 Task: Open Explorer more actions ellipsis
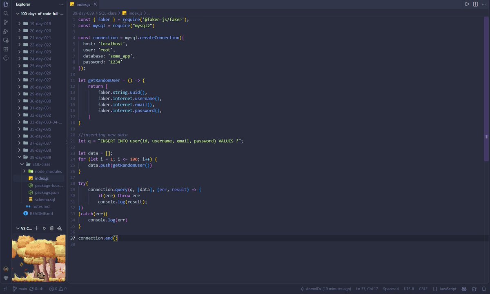[61, 4]
